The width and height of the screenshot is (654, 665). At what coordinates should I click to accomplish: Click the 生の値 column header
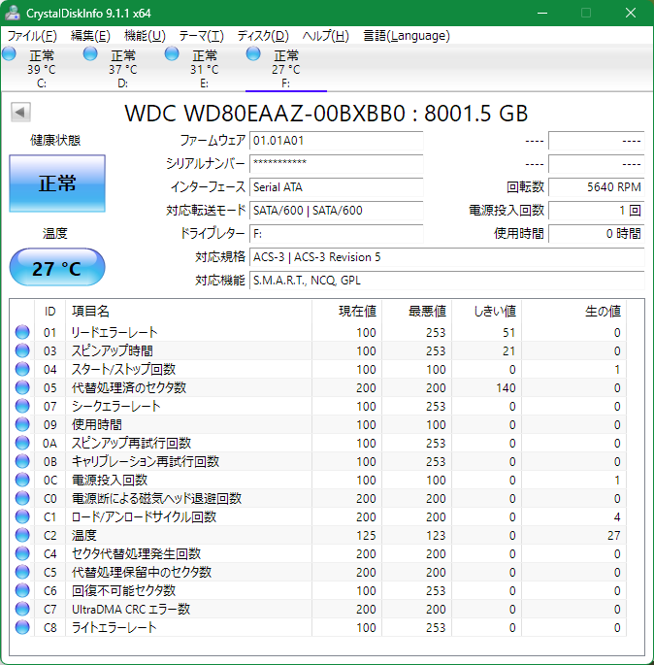tap(573, 312)
